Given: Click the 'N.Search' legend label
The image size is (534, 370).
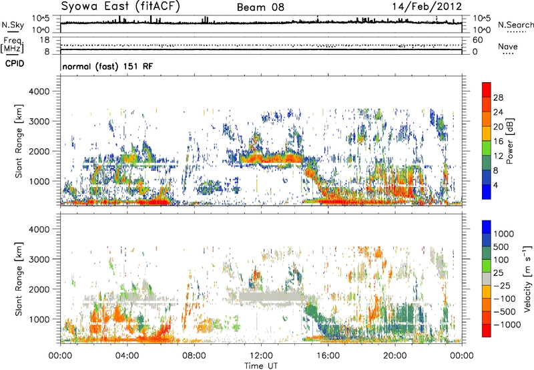Looking at the screenshot, I should click(x=515, y=25).
